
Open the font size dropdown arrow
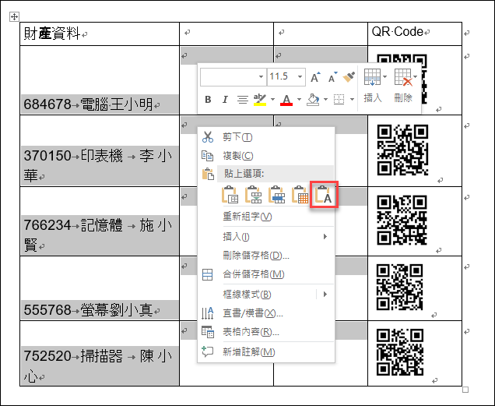(300, 77)
